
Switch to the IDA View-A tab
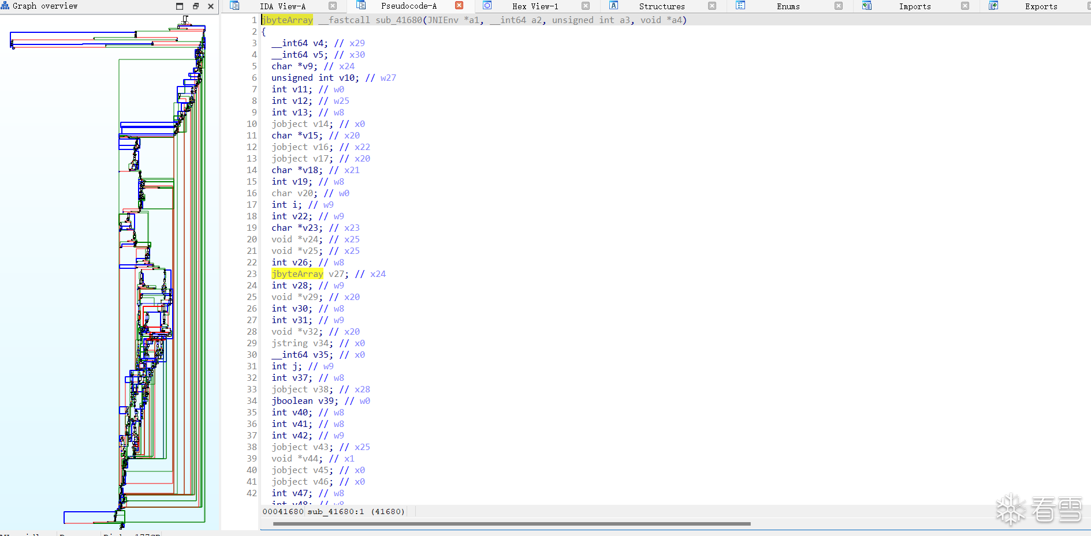(282, 6)
